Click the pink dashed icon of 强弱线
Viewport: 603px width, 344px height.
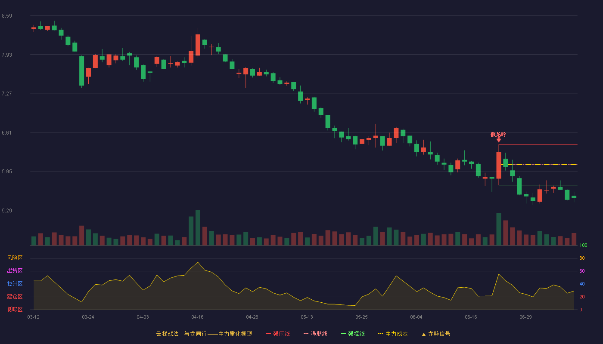pyautogui.click(x=306, y=334)
